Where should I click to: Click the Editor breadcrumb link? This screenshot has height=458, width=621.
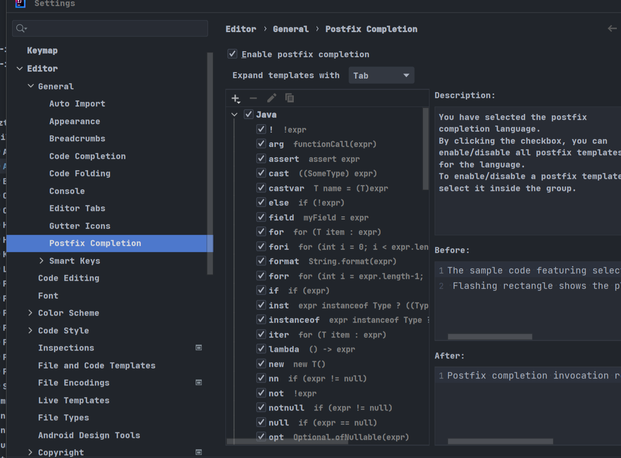[x=241, y=29]
